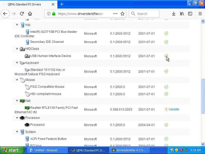This screenshot has width=205, height=154.
Task: Click green check for Secondary IDE Channel
Action: click(166, 42)
